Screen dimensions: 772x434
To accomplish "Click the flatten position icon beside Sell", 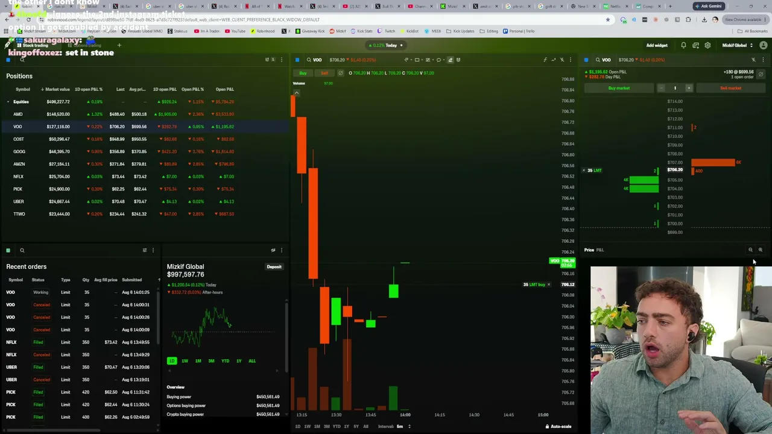I will [340, 73].
